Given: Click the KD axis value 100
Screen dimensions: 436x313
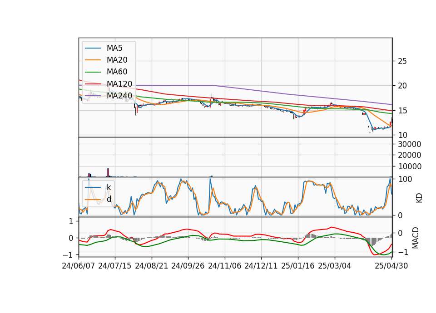Looking at the screenshot, I should [405, 180].
